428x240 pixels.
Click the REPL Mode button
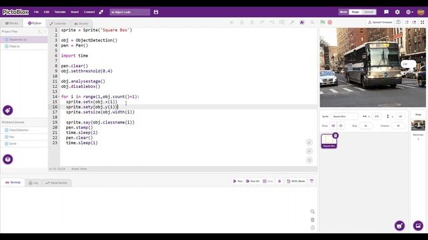(x=296, y=181)
